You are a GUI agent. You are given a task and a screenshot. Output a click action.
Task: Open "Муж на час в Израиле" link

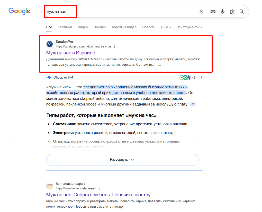coord(71,53)
